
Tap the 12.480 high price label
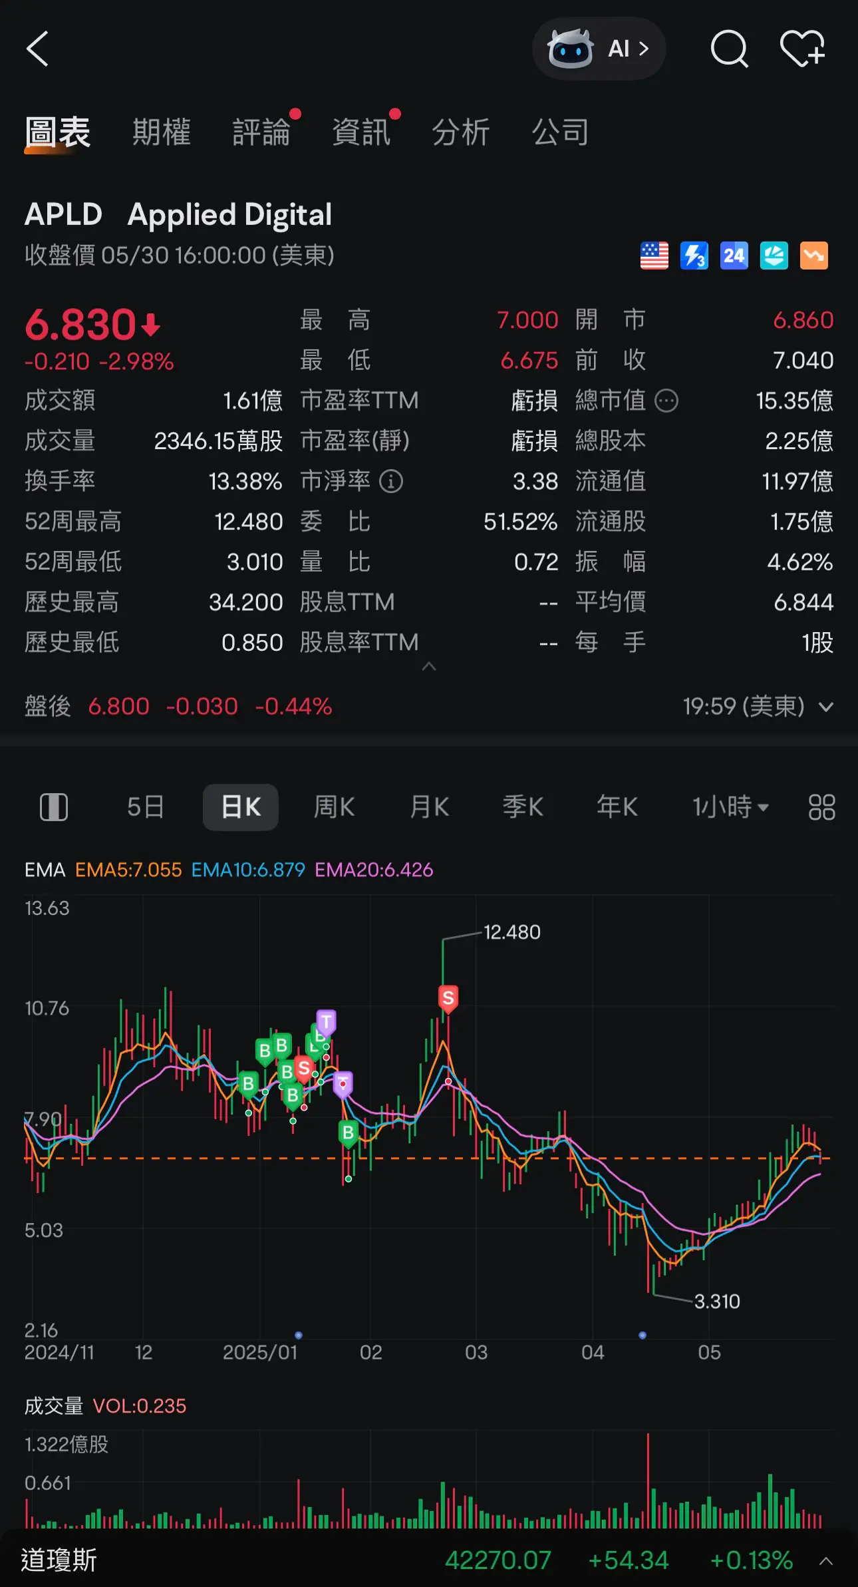[511, 932]
